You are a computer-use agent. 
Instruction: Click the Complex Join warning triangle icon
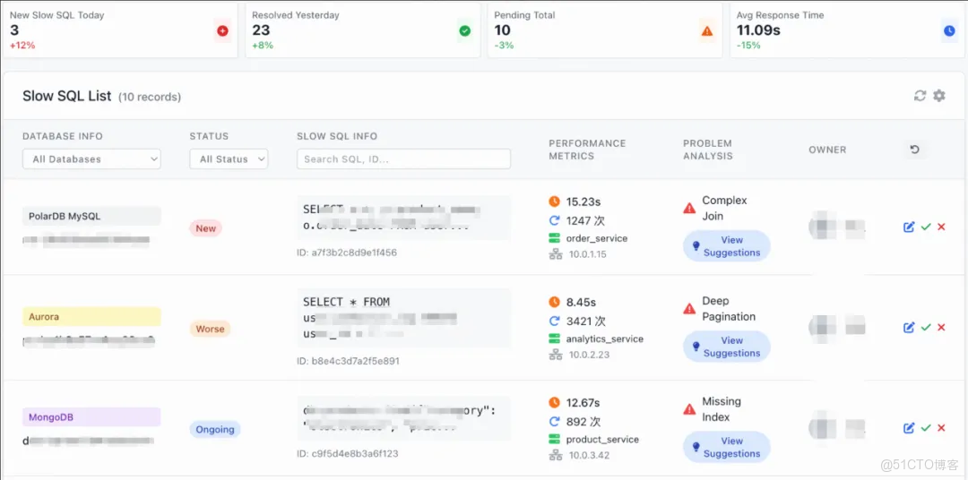click(689, 209)
